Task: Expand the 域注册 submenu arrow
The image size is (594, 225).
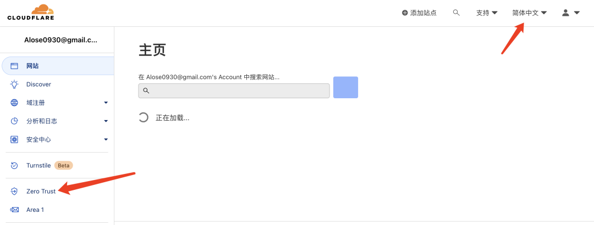Action: pyautogui.click(x=106, y=103)
